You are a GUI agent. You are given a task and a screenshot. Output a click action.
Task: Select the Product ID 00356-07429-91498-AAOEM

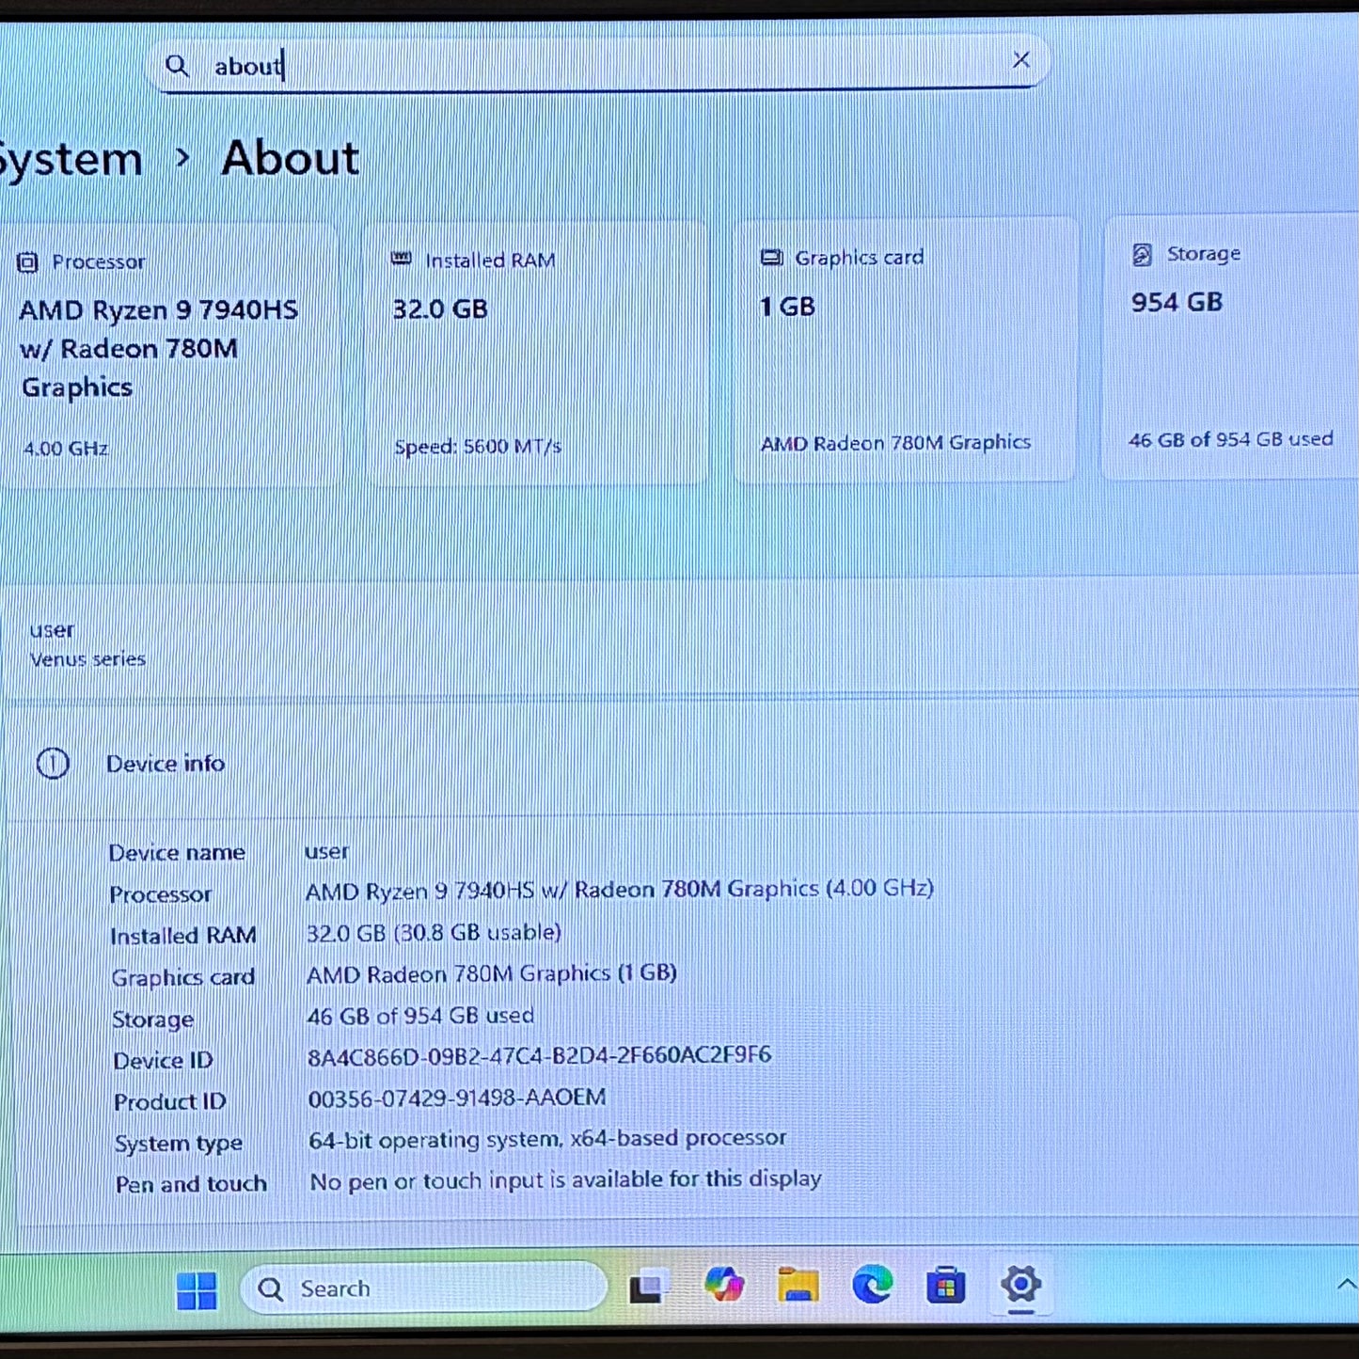click(x=457, y=1098)
